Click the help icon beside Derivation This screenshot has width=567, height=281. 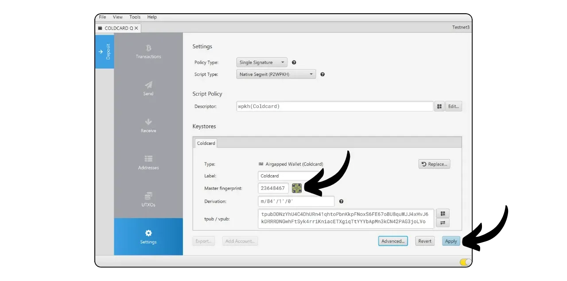click(341, 201)
